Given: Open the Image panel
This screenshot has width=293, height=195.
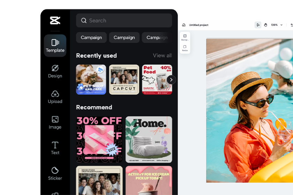Looking at the screenshot, I should click(55, 123).
